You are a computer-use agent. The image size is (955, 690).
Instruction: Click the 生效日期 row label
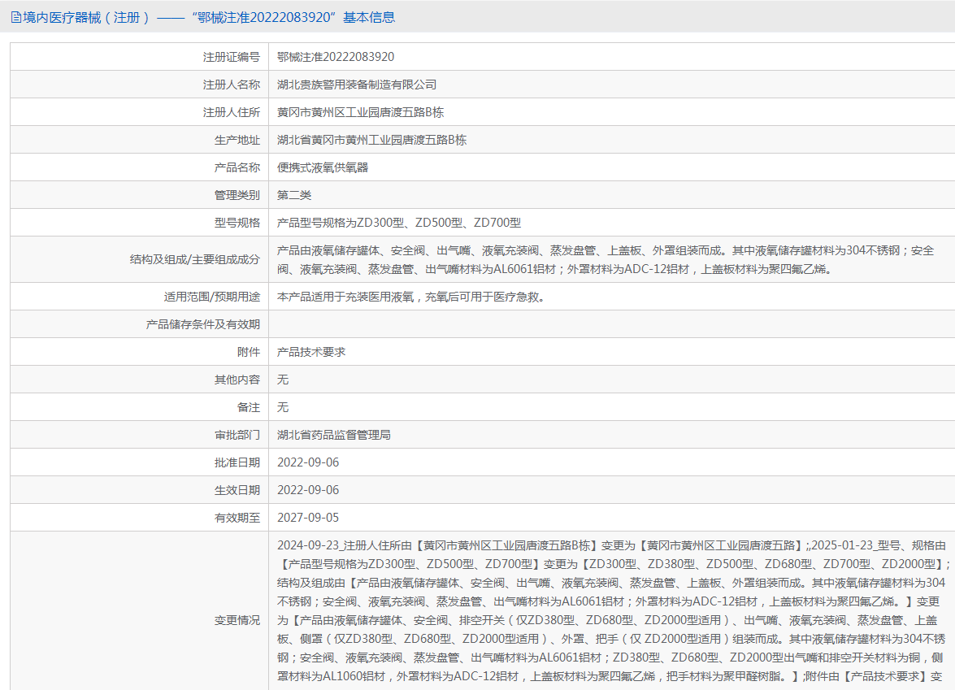[x=237, y=490]
